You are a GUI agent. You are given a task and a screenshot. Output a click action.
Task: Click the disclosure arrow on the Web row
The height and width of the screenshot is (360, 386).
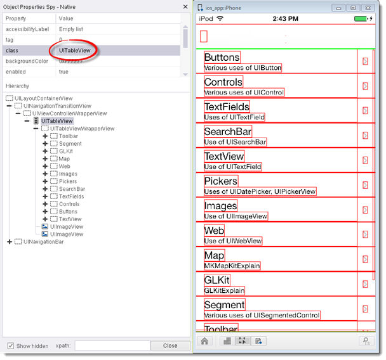[x=365, y=235]
